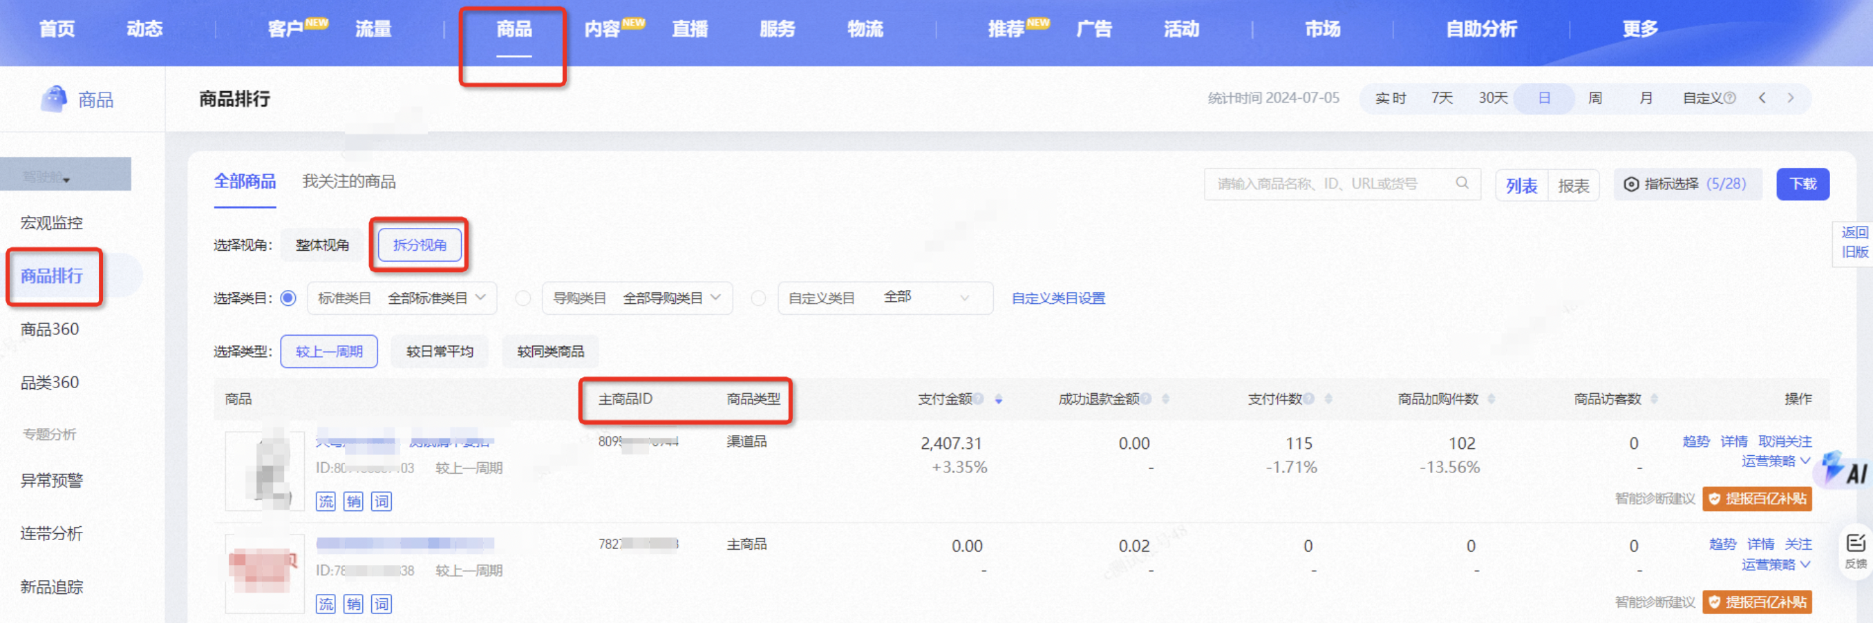Click product search input field
The image size is (1873, 623).
click(x=1342, y=184)
